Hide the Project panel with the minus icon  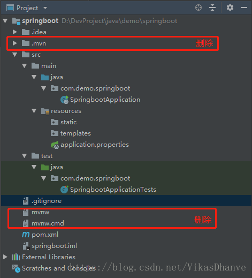pyautogui.click(x=244, y=7)
